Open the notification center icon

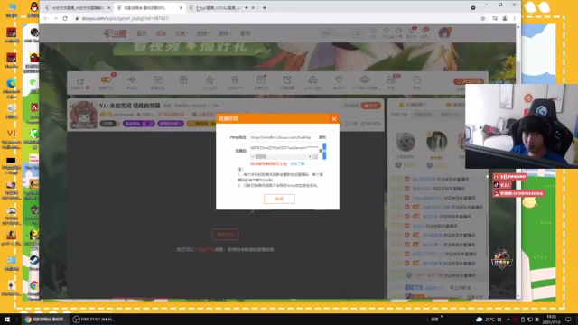[x=569, y=320]
